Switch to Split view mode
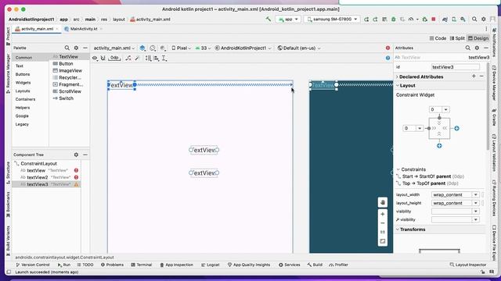 click(x=457, y=38)
